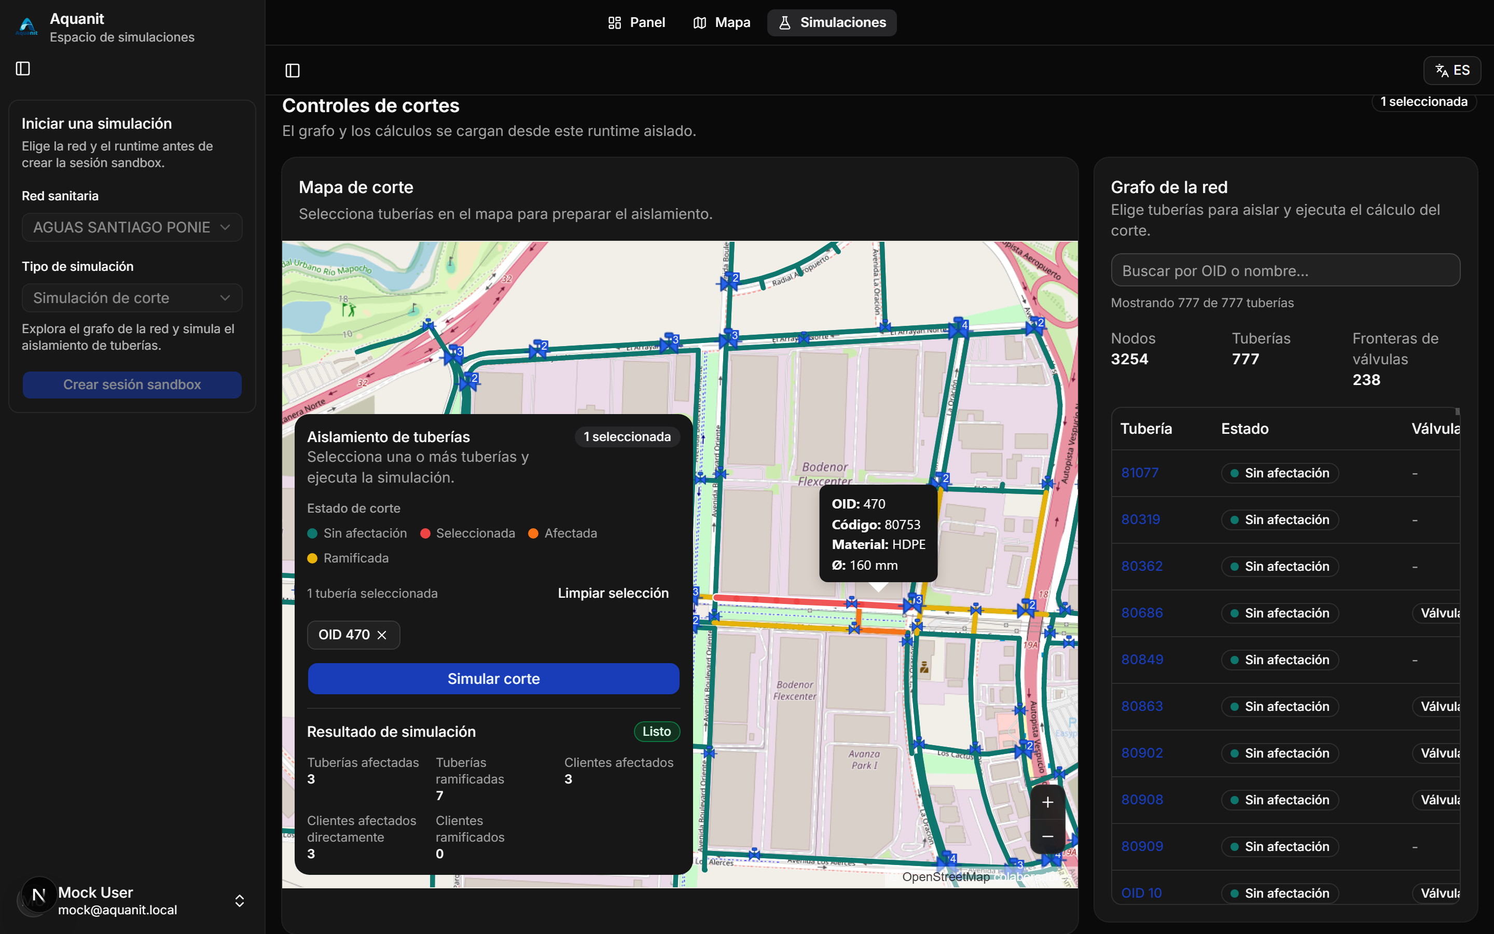Open pipe 80863 link
The height and width of the screenshot is (934, 1494).
click(1141, 706)
